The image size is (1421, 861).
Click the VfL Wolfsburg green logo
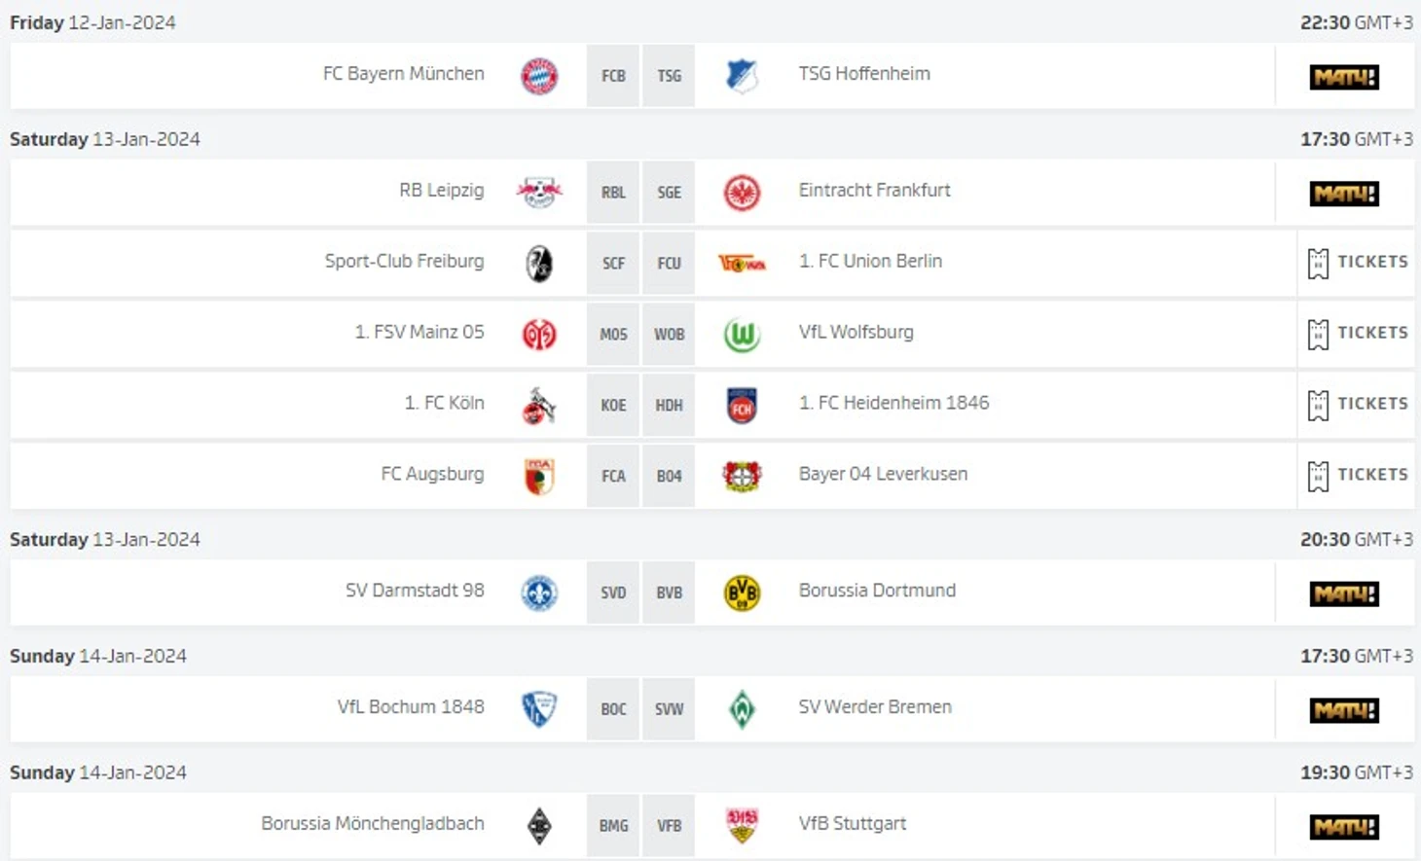pos(742,335)
